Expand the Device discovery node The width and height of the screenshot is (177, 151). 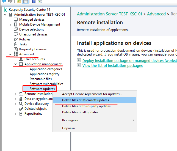pos(15,104)
